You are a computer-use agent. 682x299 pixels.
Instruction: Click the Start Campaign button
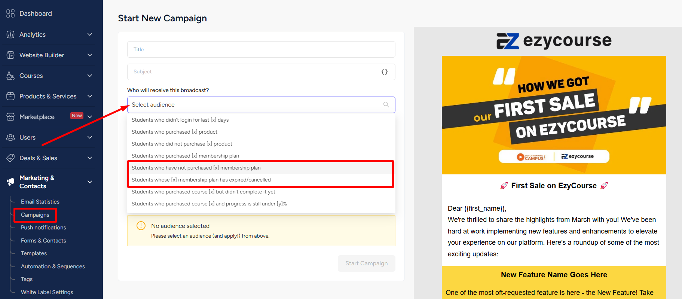[367, 263]
